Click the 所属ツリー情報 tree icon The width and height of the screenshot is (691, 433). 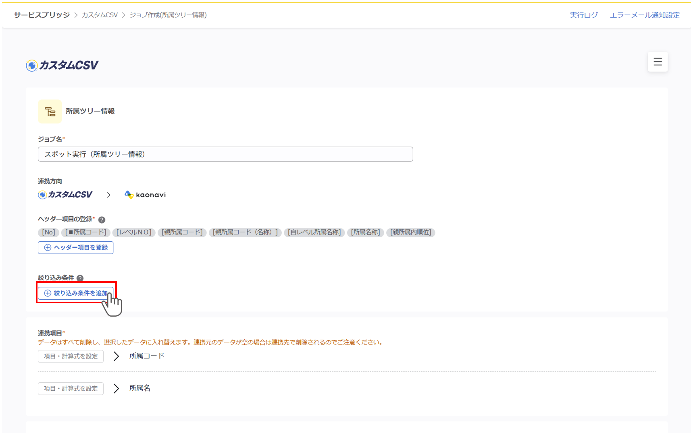[x=50, y=111]
